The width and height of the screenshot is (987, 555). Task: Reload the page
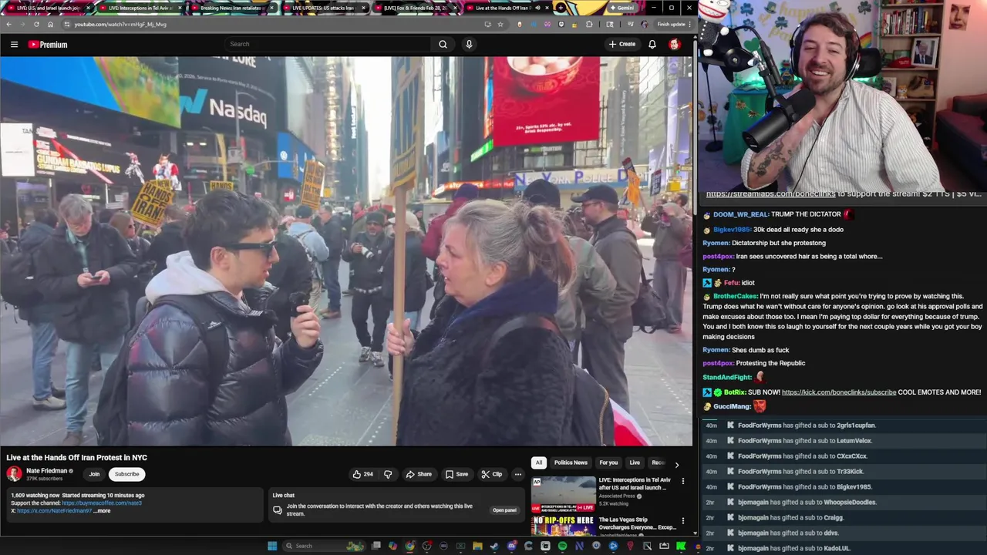coord(36,24)
